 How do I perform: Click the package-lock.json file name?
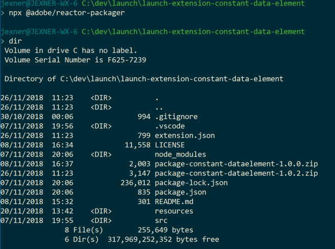pos(191,183)
